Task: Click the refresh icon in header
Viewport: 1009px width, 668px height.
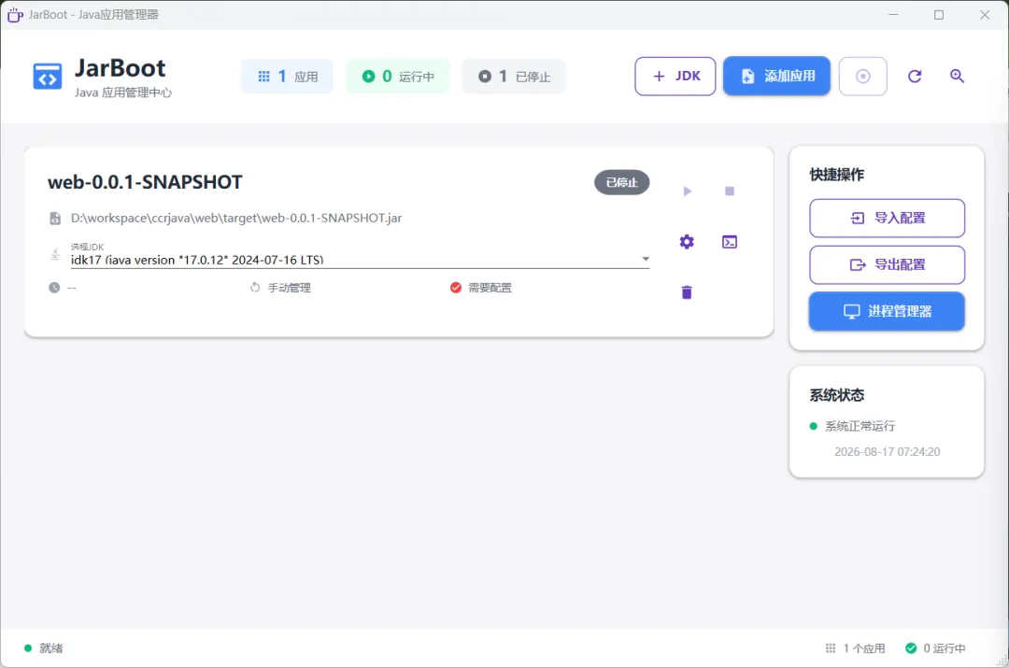Action: [915, 76]
